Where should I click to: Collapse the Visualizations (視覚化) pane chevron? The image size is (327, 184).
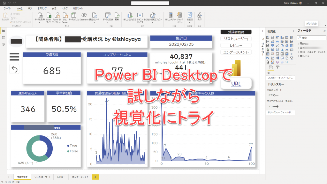293,31
